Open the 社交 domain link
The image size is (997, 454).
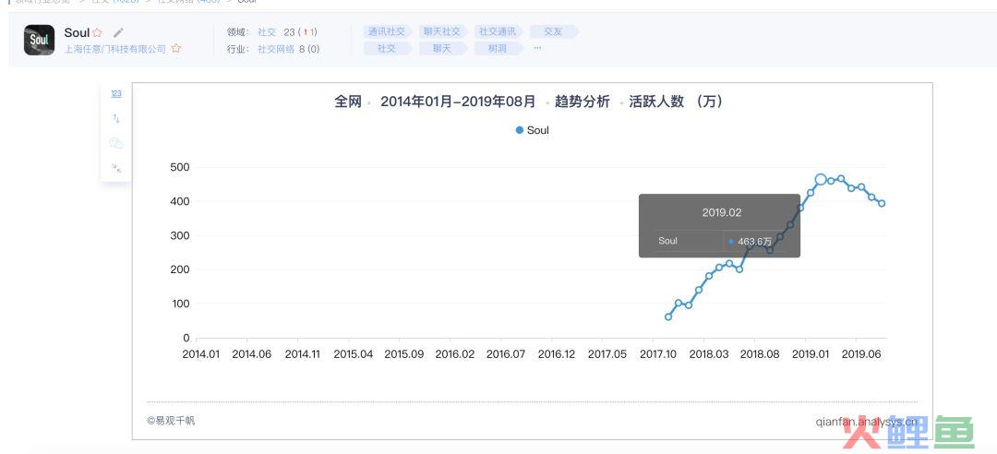(x=267, y=31)
